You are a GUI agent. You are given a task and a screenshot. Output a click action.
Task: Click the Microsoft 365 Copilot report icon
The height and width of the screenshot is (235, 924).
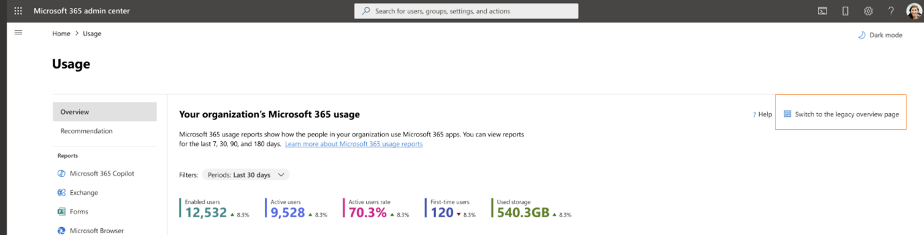[x=62, y=173]
